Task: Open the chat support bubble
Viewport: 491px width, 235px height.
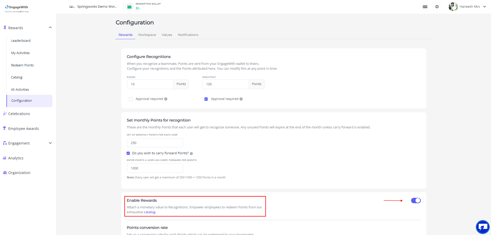Action: pos(483,227)
